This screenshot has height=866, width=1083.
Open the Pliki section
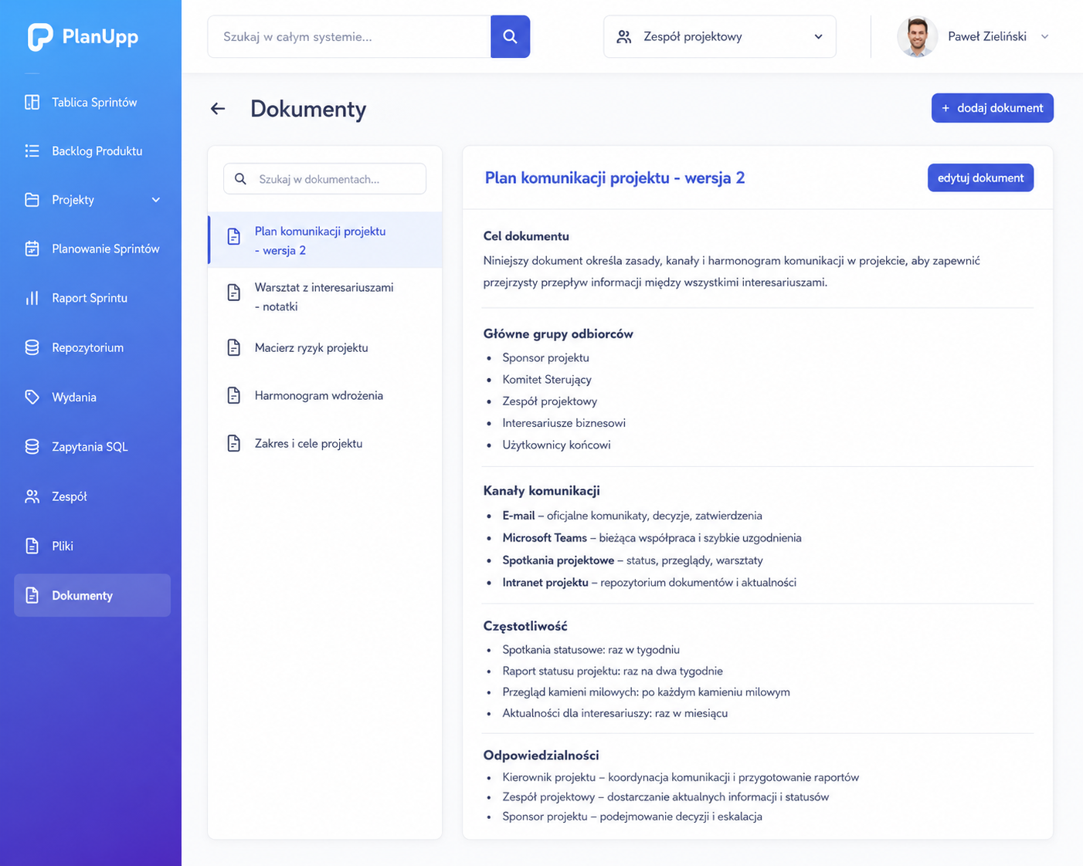(x=92, y=546)
